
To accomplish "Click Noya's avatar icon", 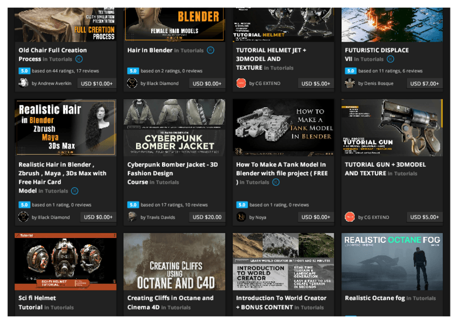I will click(241, 217).
